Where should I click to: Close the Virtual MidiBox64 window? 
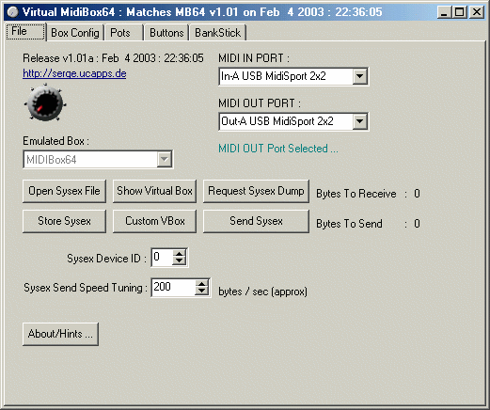point(477,12)
